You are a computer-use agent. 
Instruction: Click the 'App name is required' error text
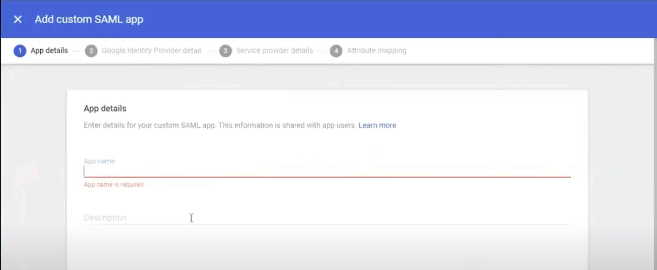(x=114, y=185)
